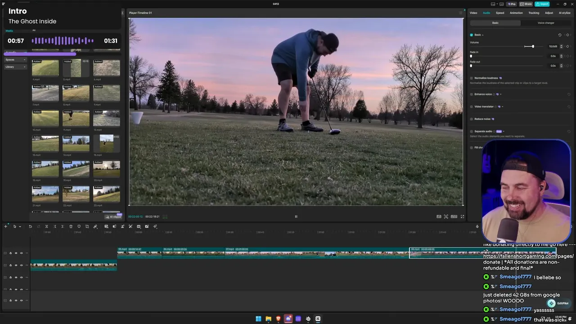Image resolution: width=576 pixels, height=324 pixels.
Task: Switch to the AI stylize tab
Action: coord(565,13)
